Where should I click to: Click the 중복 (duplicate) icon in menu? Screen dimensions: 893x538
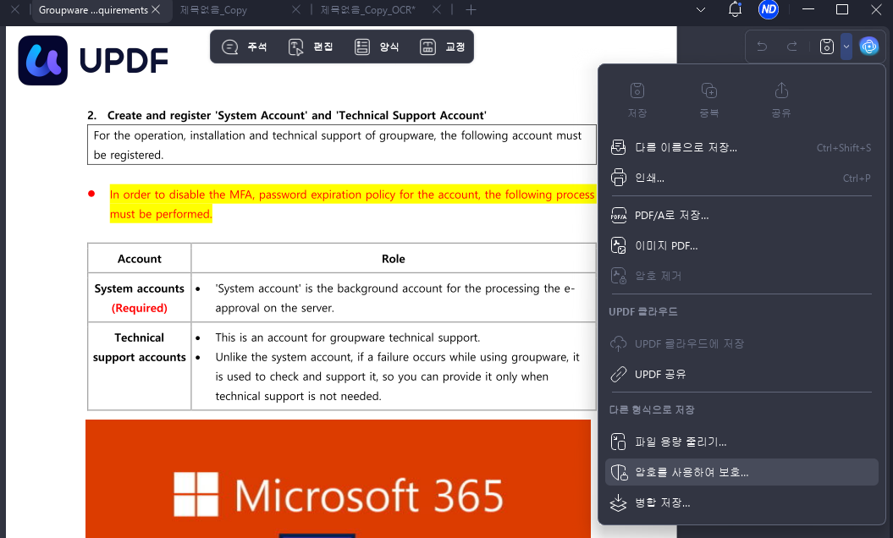pyautogui.click(x=709, y=100)
